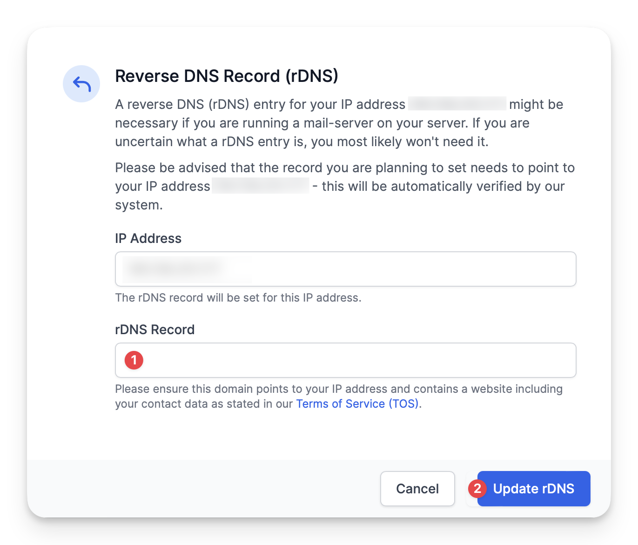Dismiss the dialog via Cancel

417,489
